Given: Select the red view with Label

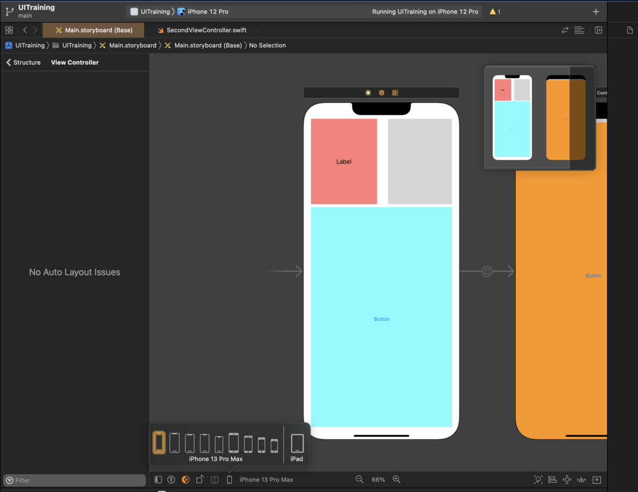Looking at the screenshot, I should 343,181.
